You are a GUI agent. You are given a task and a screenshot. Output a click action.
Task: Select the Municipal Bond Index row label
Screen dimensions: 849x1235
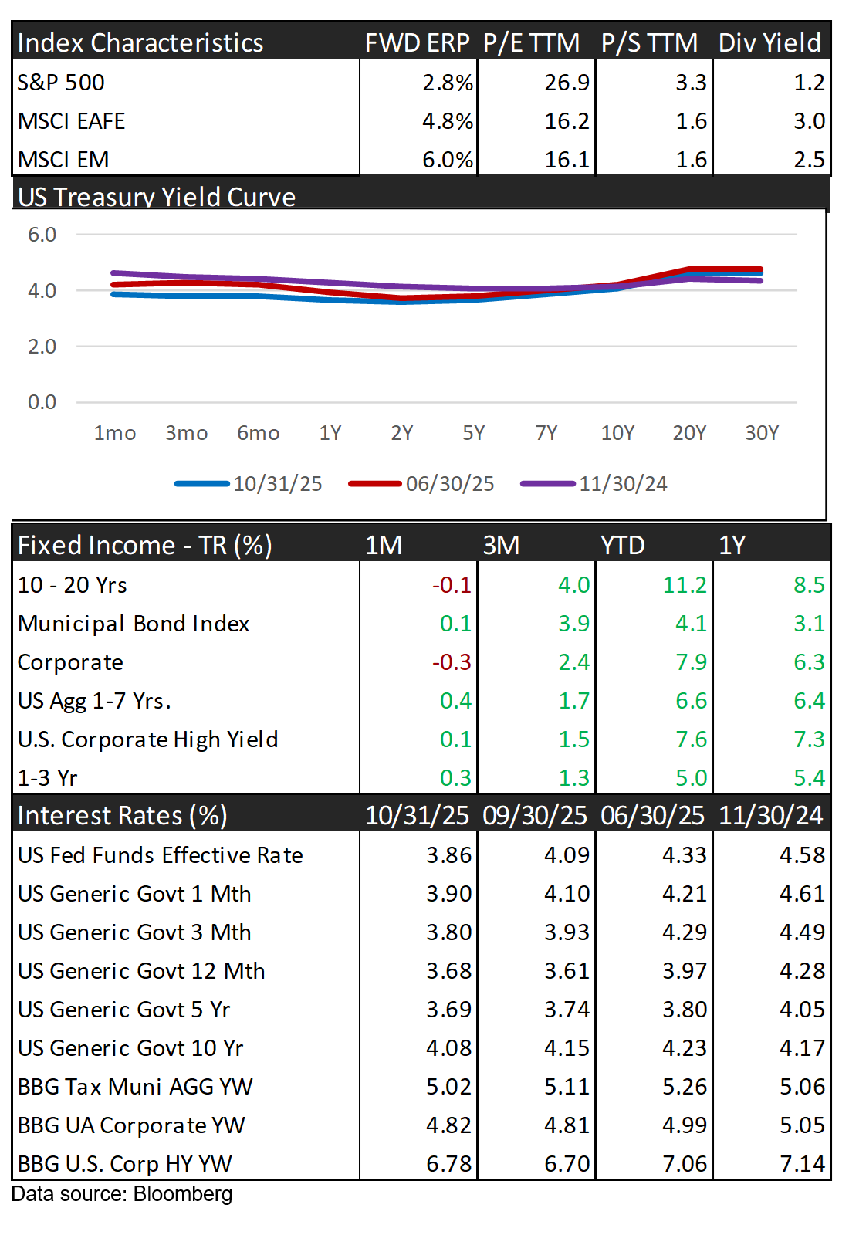[134, 624]
